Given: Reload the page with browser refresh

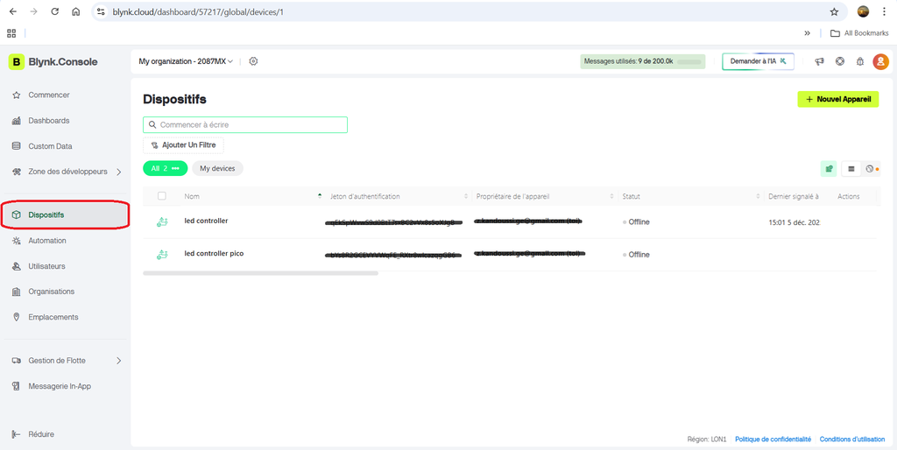Looking at the screenshot, I should point(55,11).
